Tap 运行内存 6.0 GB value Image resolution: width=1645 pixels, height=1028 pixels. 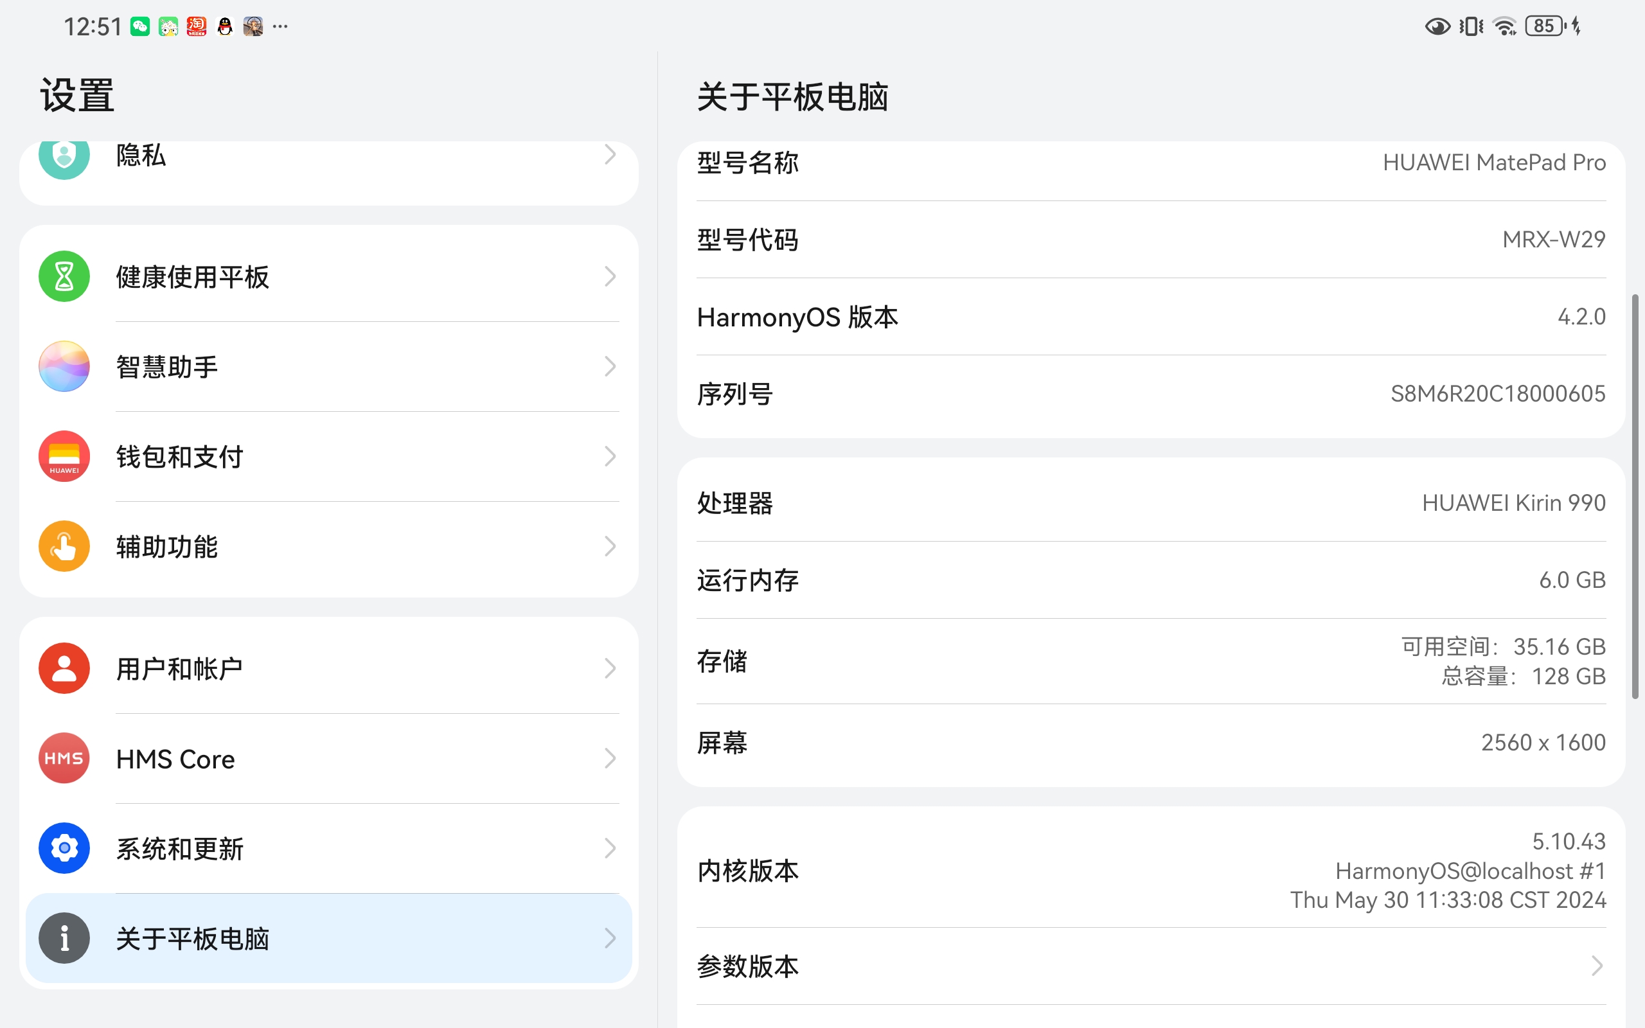pos(1572,580)
